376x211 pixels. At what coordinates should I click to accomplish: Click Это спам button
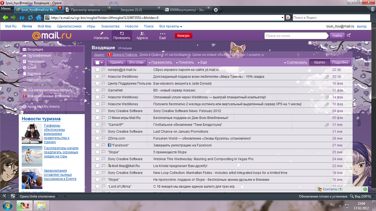click(136, 62)
